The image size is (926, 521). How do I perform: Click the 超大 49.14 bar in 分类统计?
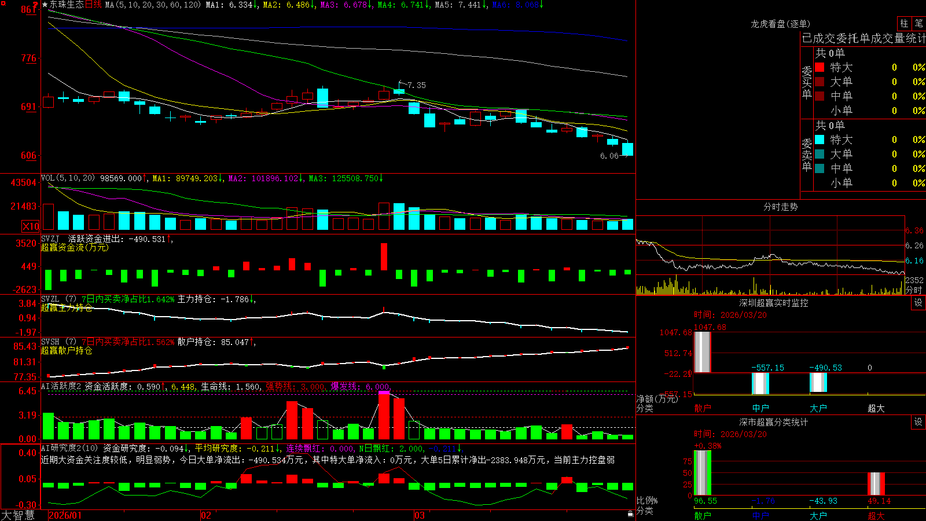coord(876,483)
